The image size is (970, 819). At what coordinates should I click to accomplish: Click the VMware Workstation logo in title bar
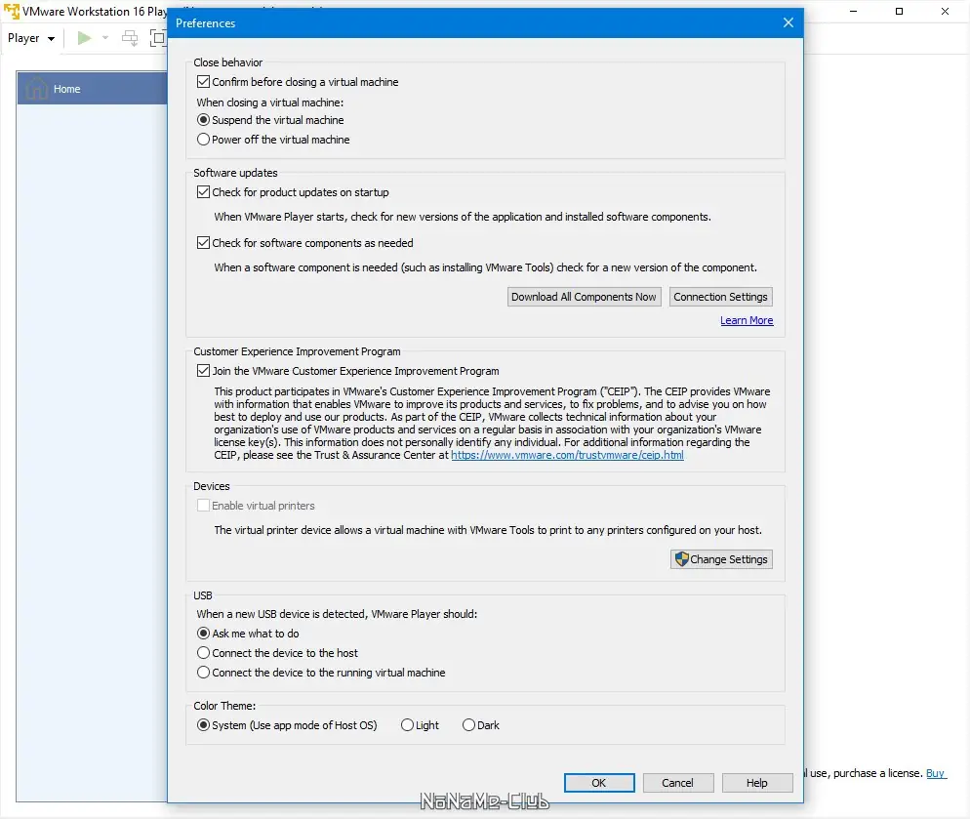click(11, 11)
